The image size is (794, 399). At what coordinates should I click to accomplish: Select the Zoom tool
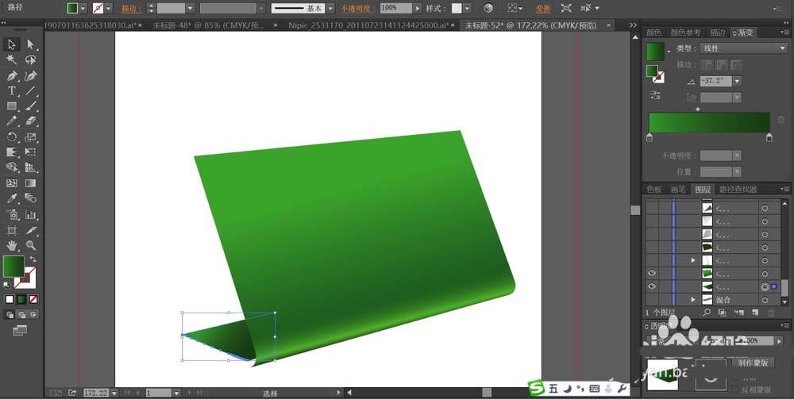click(x=31, y=246)
